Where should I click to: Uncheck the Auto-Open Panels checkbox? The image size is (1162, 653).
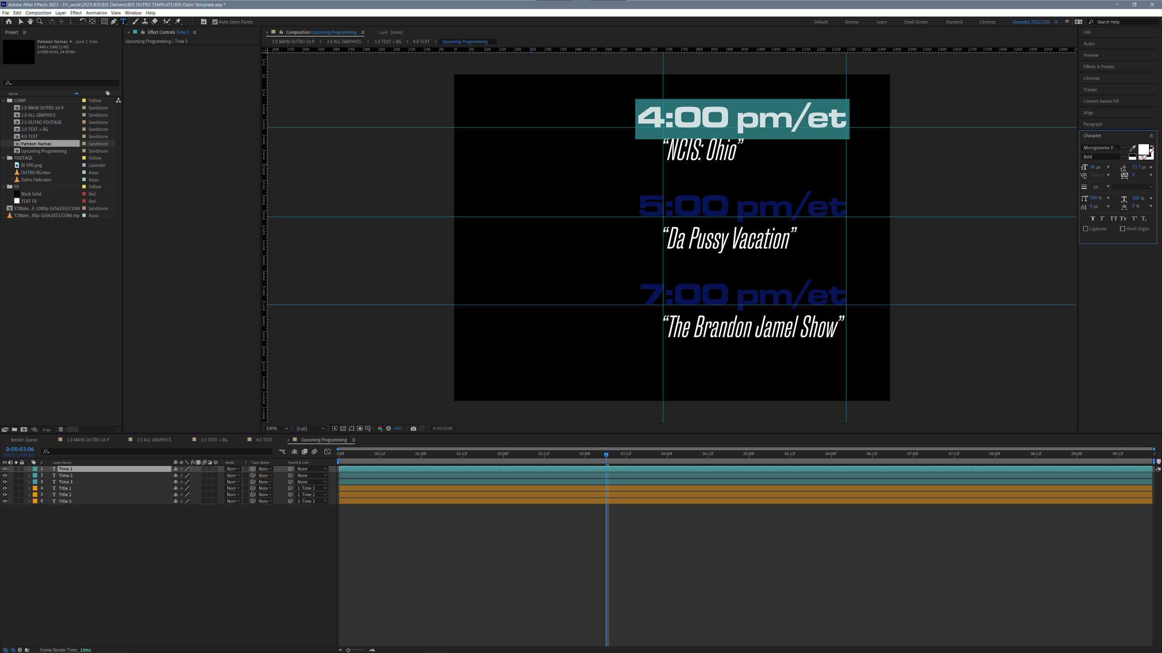click(x=215, y=22)
